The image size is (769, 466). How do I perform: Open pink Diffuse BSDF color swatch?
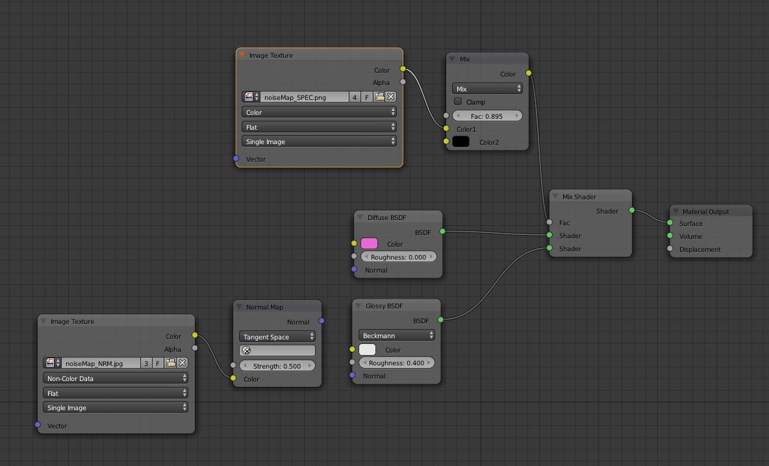click(369, 243)
